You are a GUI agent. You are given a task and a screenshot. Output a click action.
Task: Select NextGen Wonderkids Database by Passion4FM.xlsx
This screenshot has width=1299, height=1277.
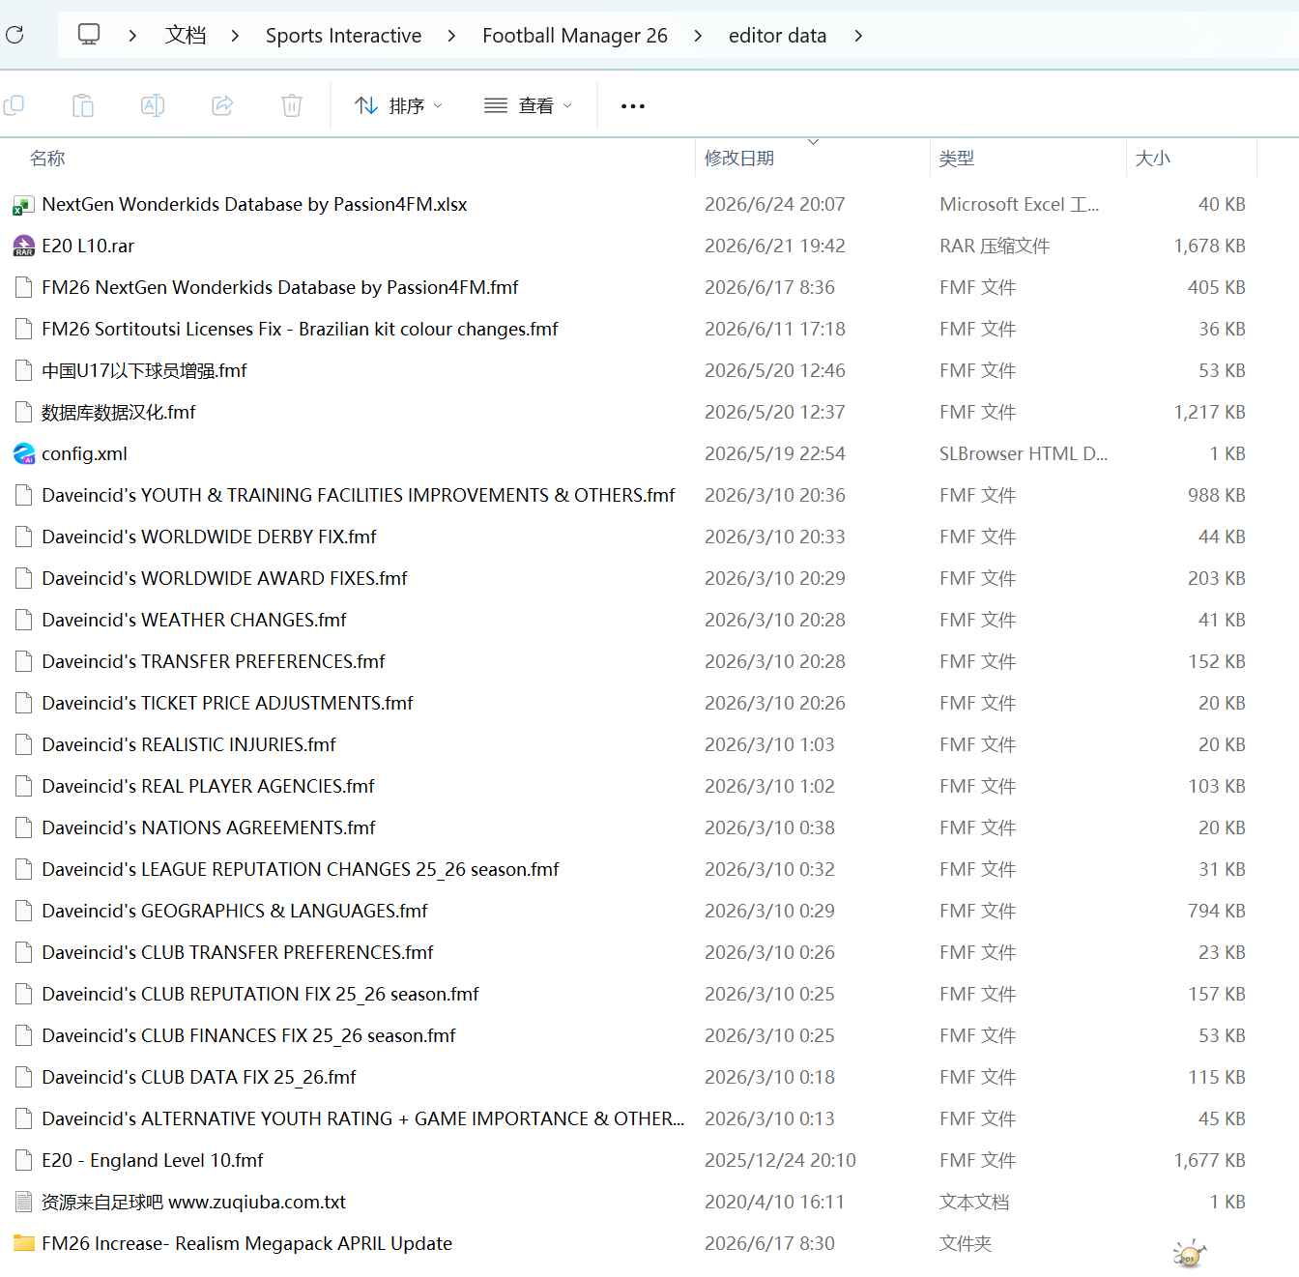254,205
